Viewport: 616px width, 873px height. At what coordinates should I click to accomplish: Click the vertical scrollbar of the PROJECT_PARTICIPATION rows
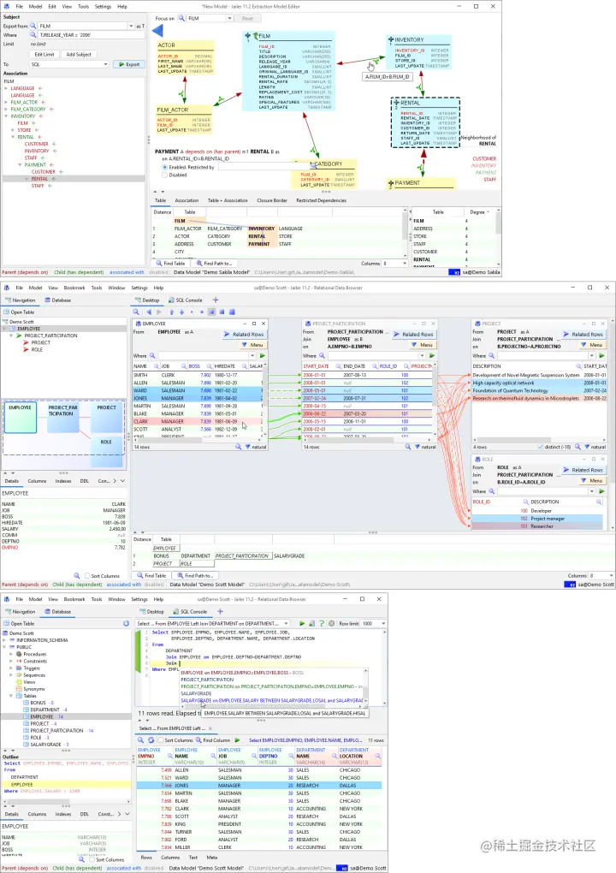(435, 384)
